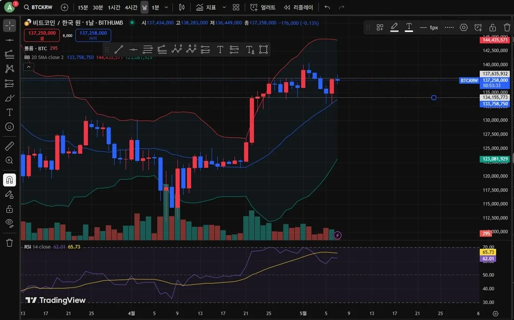Screen dimensions: 514x320
Task: Change text color with T swatch
Action: (409, 28)
